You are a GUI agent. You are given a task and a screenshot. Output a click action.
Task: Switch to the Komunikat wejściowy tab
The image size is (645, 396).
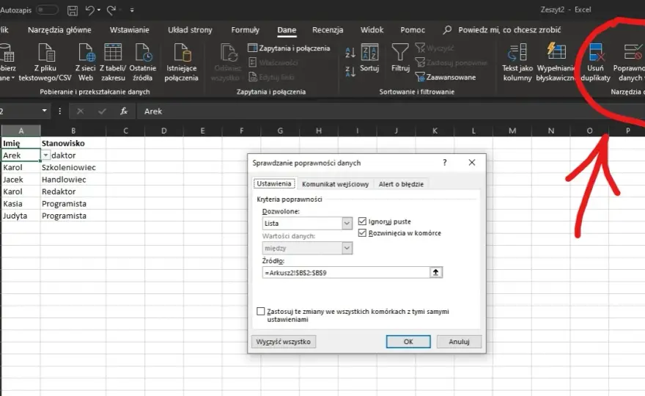[335, 184]
